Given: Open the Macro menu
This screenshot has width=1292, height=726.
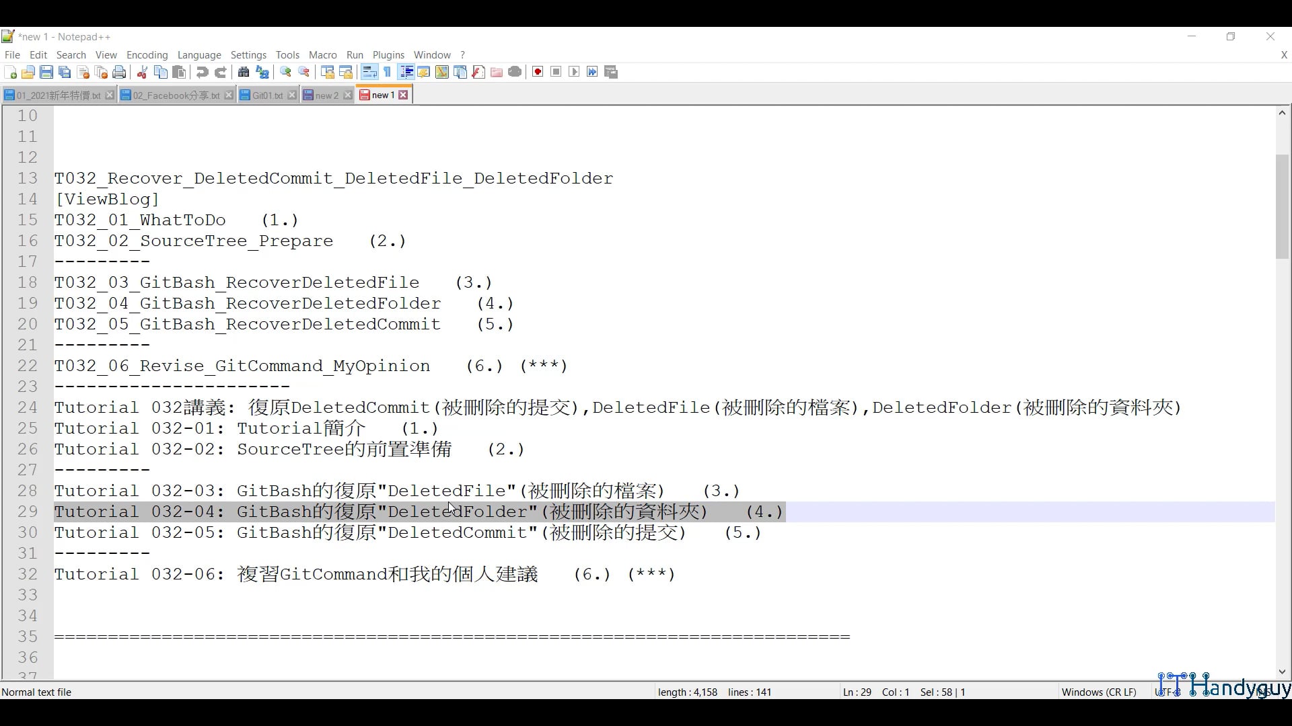Looking at the screenshot, I should click(x=322, y=54).
